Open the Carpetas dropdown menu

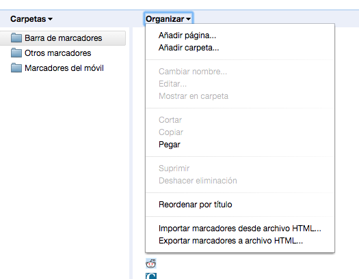tap(31, 19)
